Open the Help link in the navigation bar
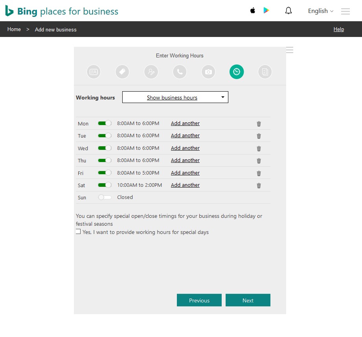 coord(338,29)
